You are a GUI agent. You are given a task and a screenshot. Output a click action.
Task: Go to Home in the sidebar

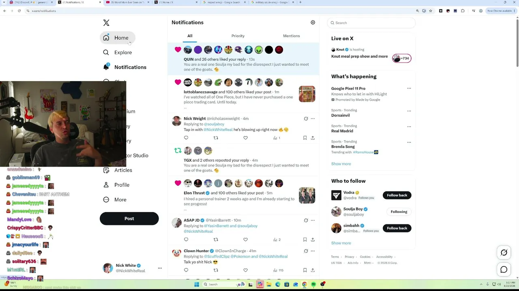tap(117, 38)
